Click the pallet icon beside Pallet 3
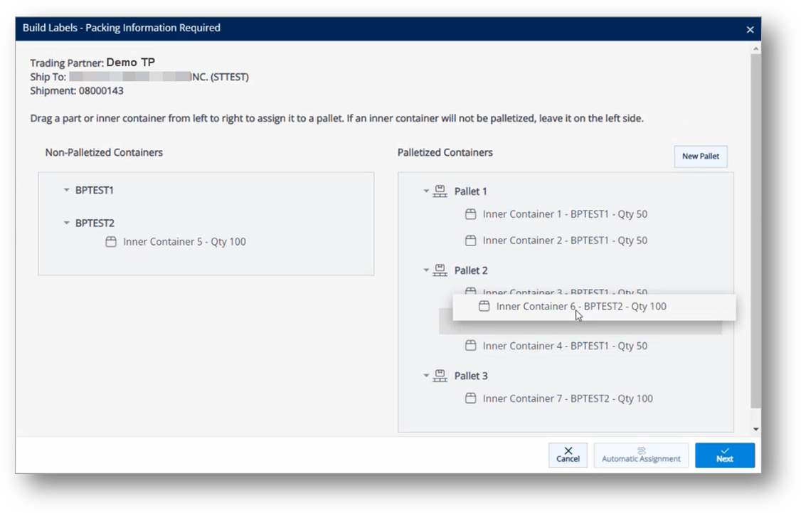The height and width of the screenshot is (513, 801). pos(439,376)
